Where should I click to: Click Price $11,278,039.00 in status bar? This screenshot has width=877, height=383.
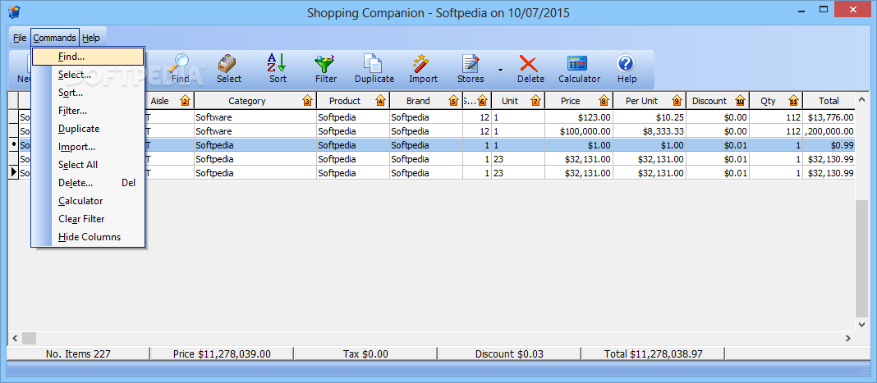(222, 354)
